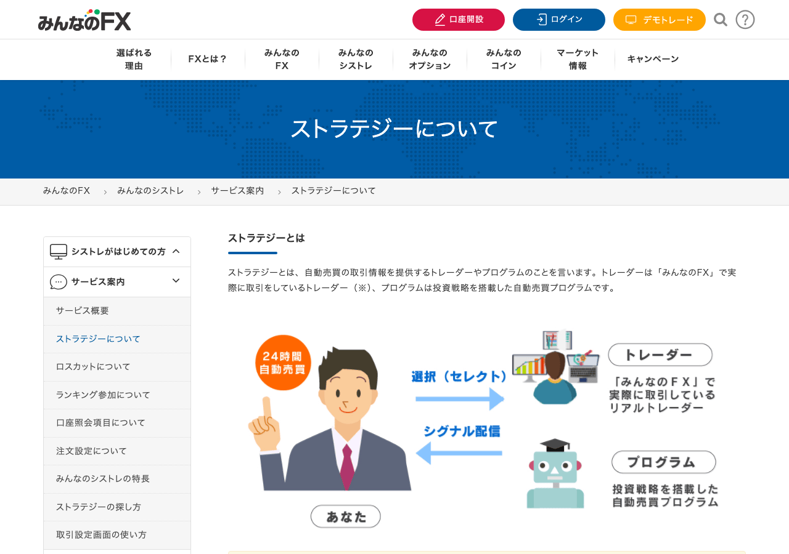Open the みんなのFX navigation menu item
The width and height of the screenshot is (789, 554).
pyautogui.click(x=282, y=59)
